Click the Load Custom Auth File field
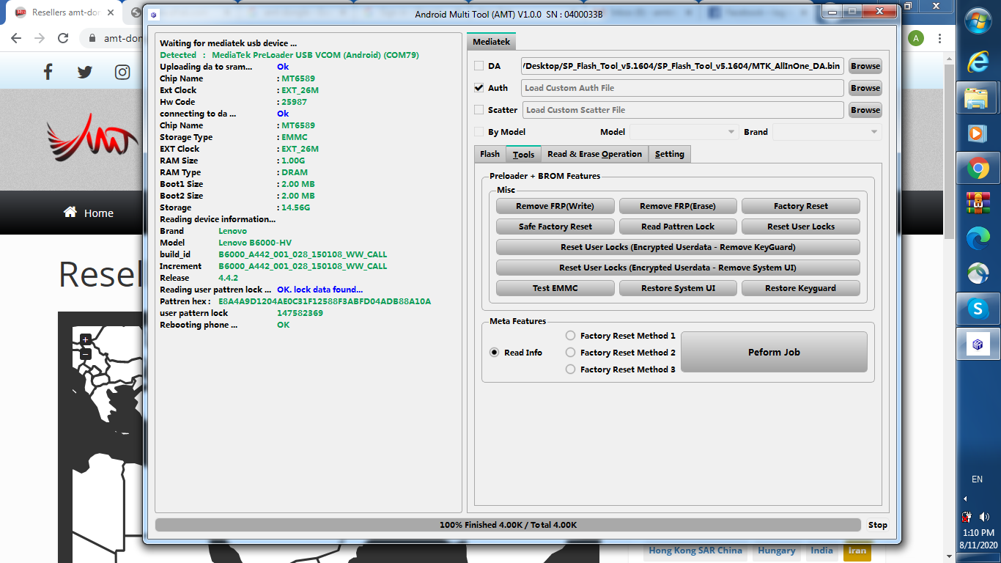Image resolution: width=1001 pixels, height=563 pixels. coord(683,88)
